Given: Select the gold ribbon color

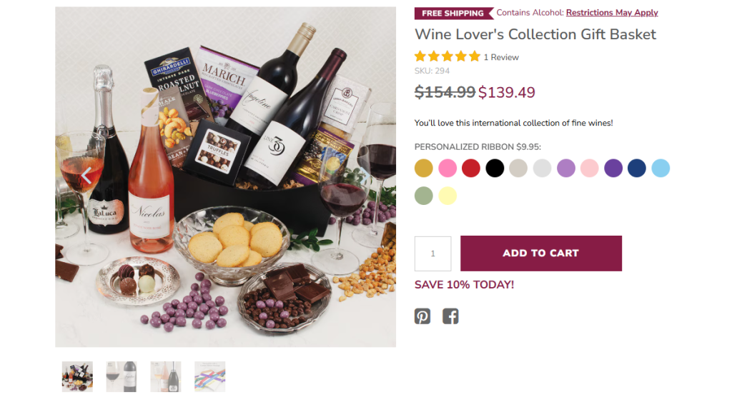Looking at the screenshot, I should click(424, 168).
